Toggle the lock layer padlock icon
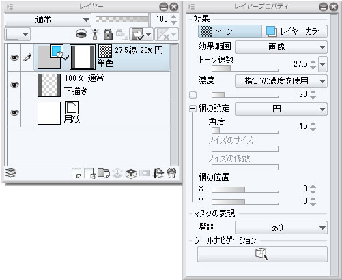This screenshot has height=280, width=342. coord(108,34)
